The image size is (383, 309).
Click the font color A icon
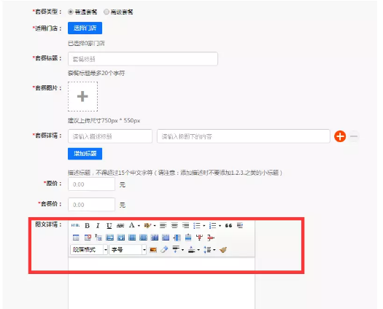(x=131, y=225)
